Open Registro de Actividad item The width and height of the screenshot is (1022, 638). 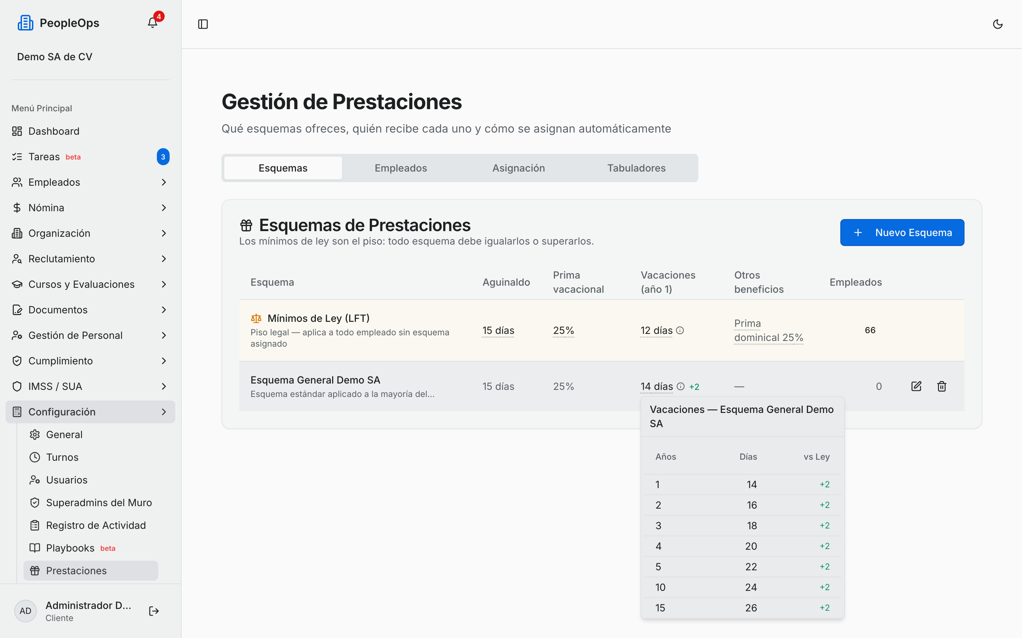click(90, 525)
